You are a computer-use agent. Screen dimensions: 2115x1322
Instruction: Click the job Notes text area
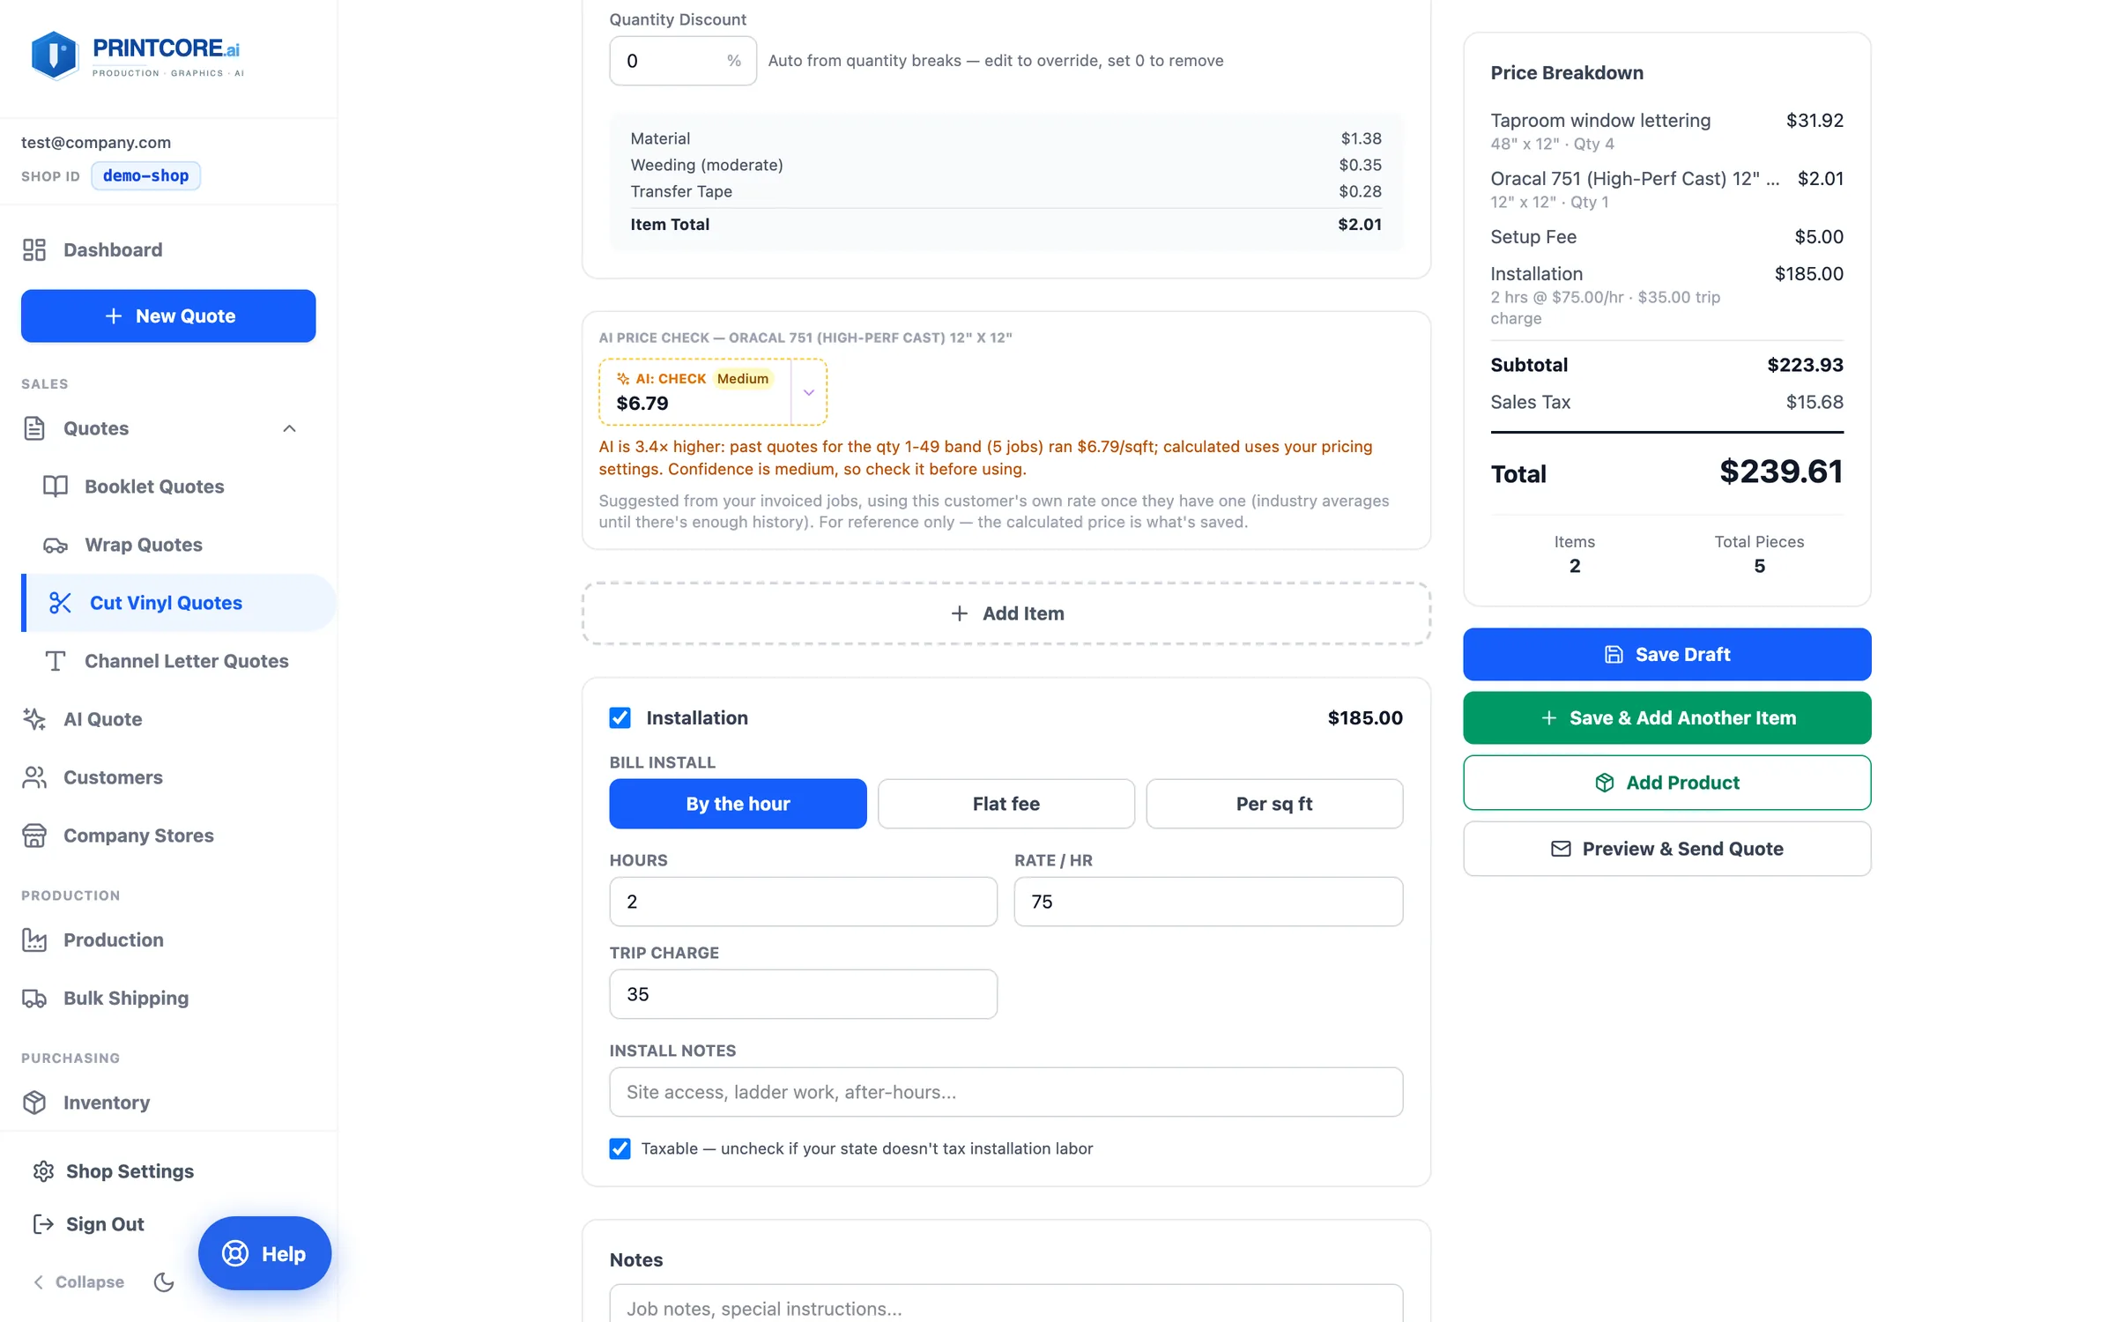pyautogui.click(x=1006, y=1303)
